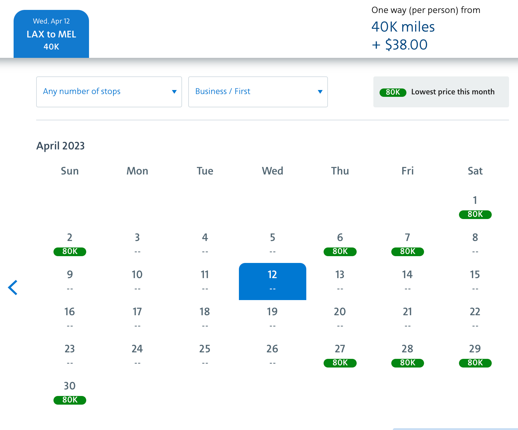This screenshot has height=430, width=518.
Task: Select the LAX to MEL flight tab
Action: pyautogui.click(x=51, y=34)
